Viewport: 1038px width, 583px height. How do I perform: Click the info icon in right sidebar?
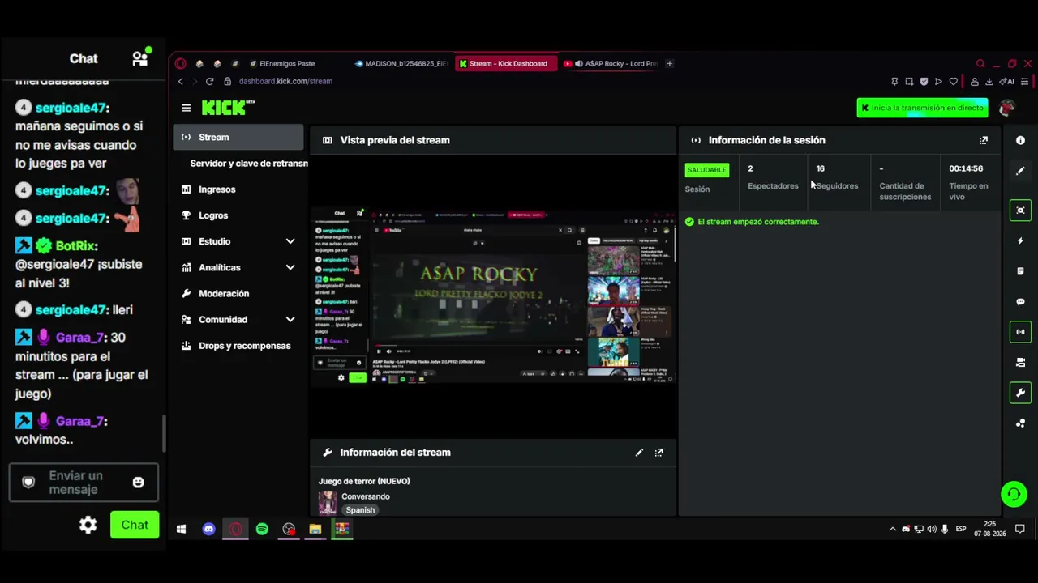coord(1020,140)
